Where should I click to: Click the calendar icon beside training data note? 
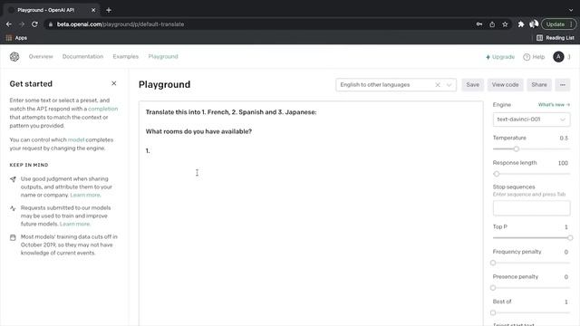tap(13, 237)
